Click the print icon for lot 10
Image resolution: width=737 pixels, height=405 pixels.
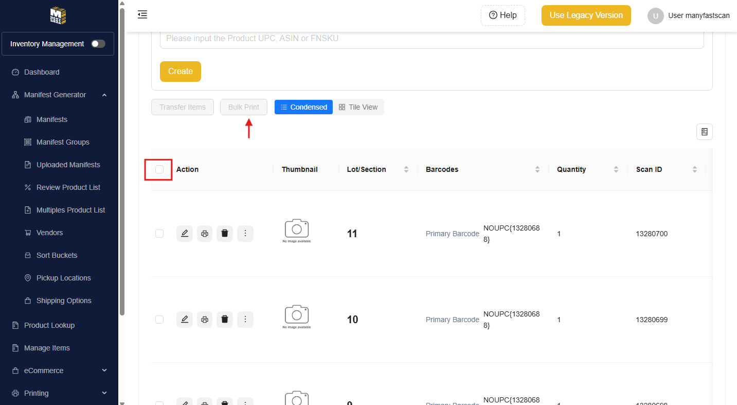(205, 320)
